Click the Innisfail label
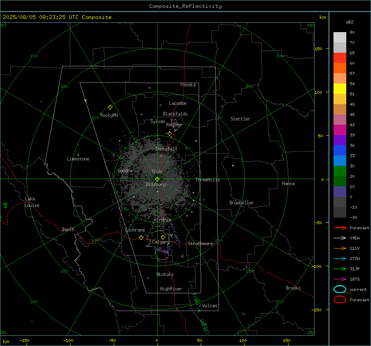The image size is (371, 346). (166, 149)
